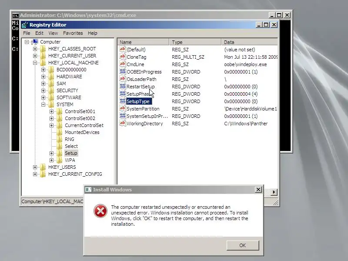Image resolution: width=348 pixels, height=261 pixels.
Task: Select the Setup key in the tree
Action: coord(71,153)
